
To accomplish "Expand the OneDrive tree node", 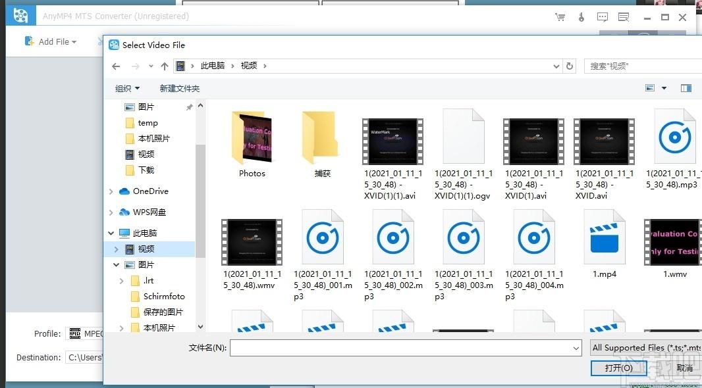I will coord(111,191).
